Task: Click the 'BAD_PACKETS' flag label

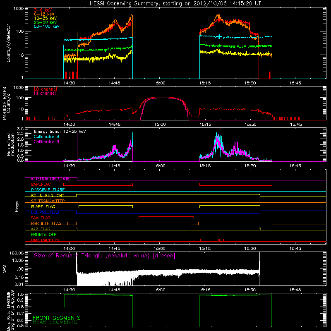Action: [x=45, y=240]
